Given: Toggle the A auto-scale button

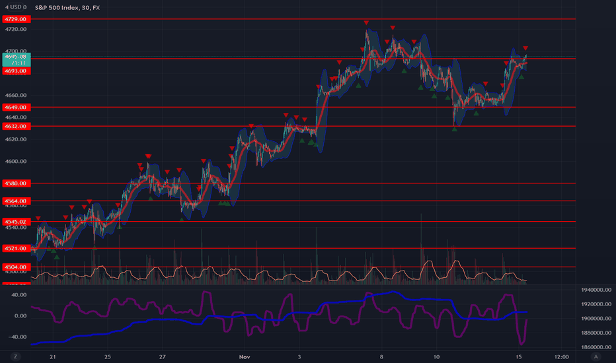Looking at the screenshot, I should point(596,356).
